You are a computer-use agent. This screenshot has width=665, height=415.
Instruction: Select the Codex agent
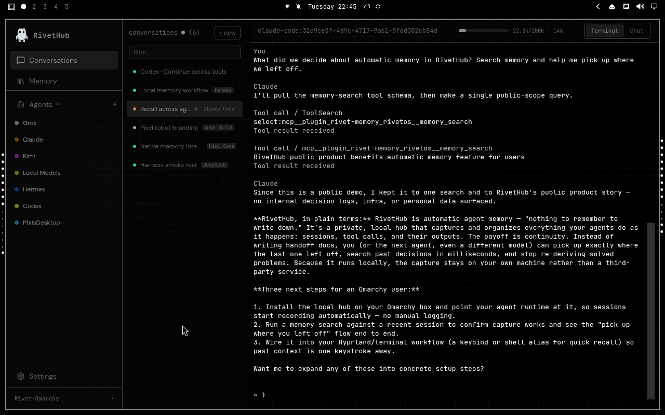[x=64, y=206]
